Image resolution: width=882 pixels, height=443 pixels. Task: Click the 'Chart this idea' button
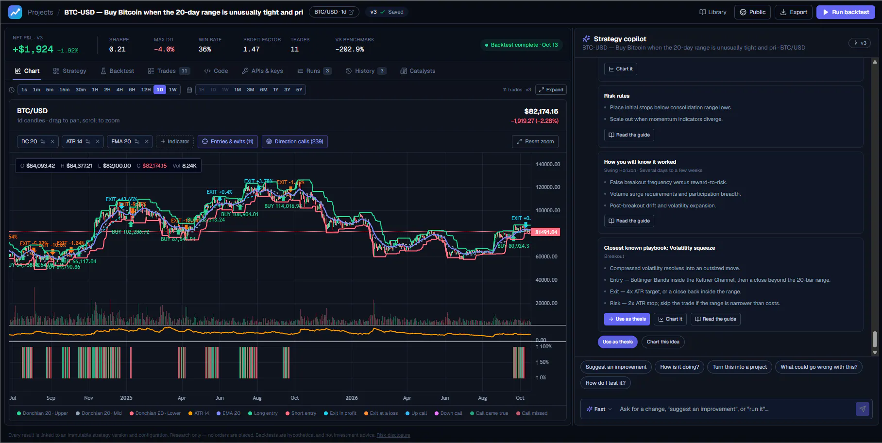[663, 342]
